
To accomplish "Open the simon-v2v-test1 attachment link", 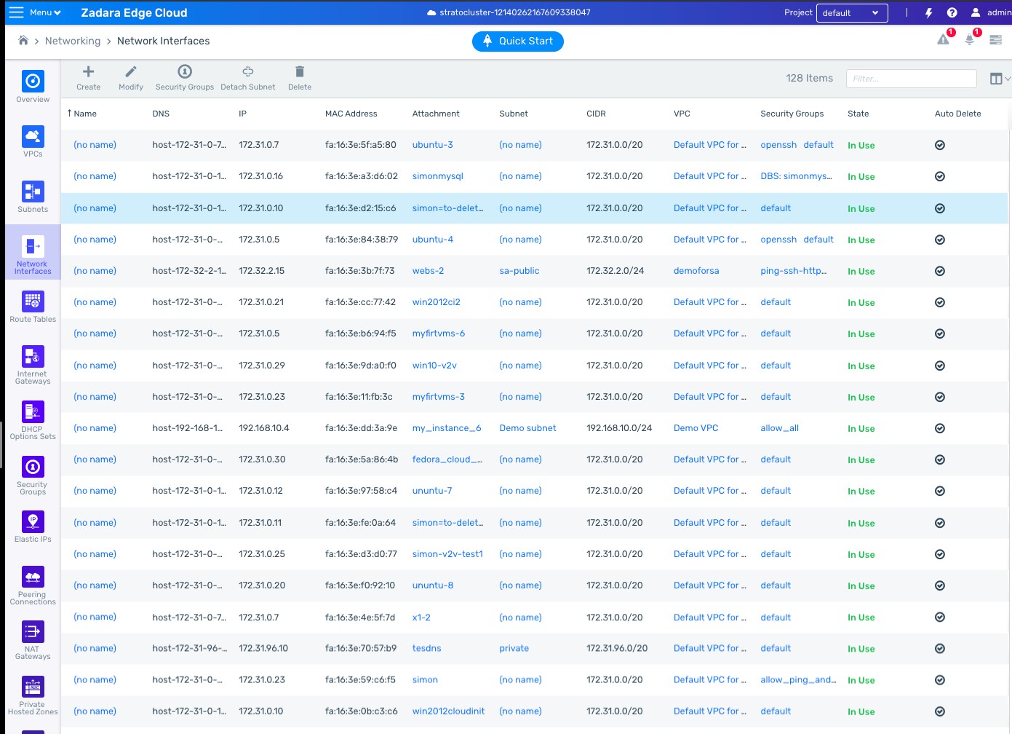I will (447, 554).
